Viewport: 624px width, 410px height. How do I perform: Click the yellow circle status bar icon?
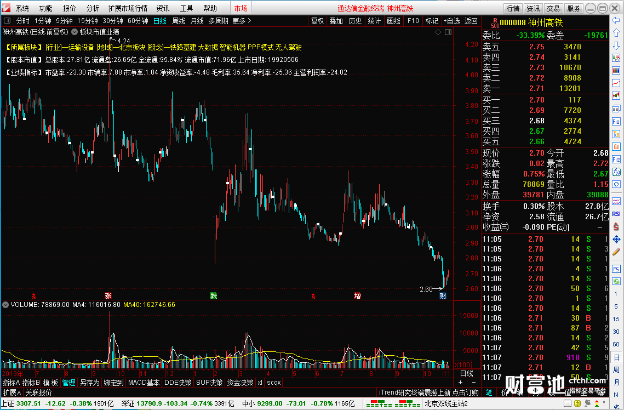[577, 403]
